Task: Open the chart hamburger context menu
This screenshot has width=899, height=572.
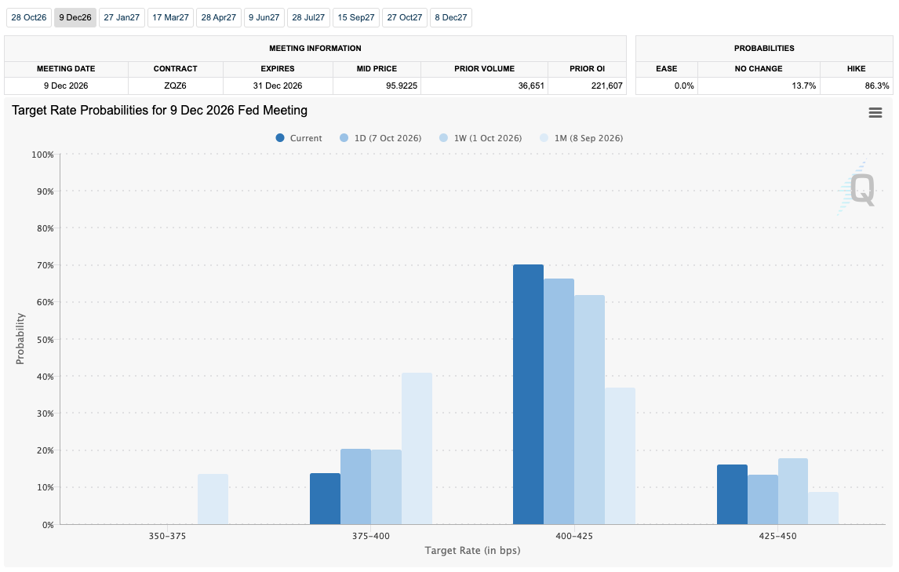Action: coord(875,112)
